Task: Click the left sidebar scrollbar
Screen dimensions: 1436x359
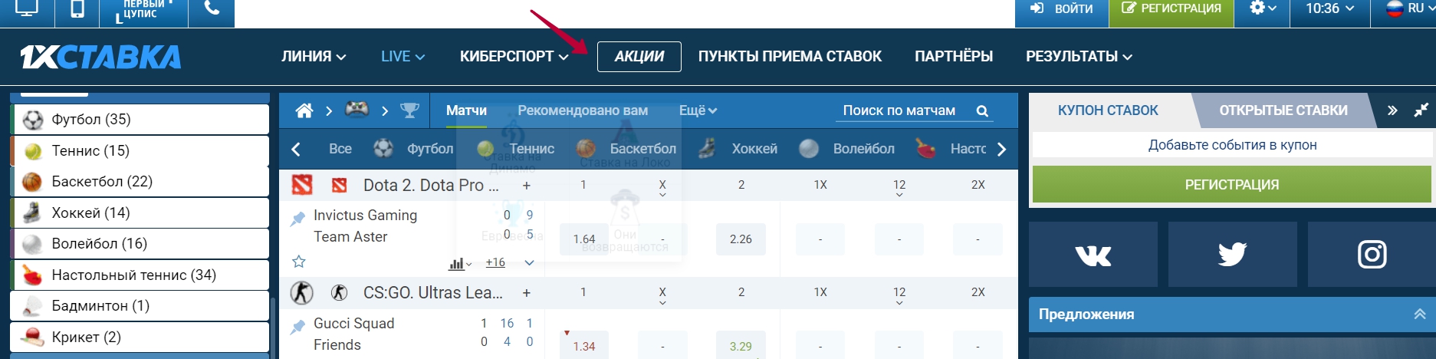Action: 273,328
